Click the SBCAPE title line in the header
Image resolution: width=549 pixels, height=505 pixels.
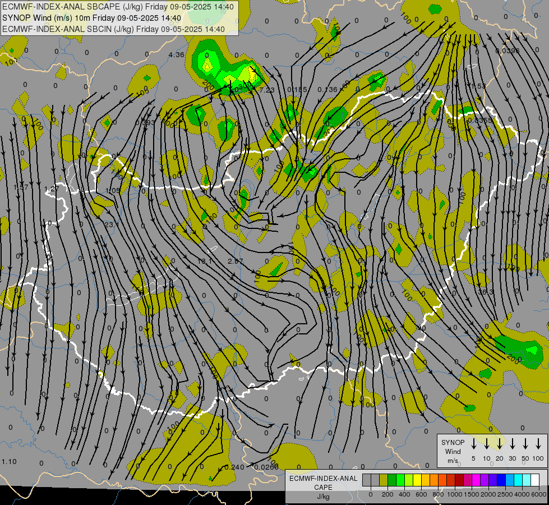[x=118, y=7]
